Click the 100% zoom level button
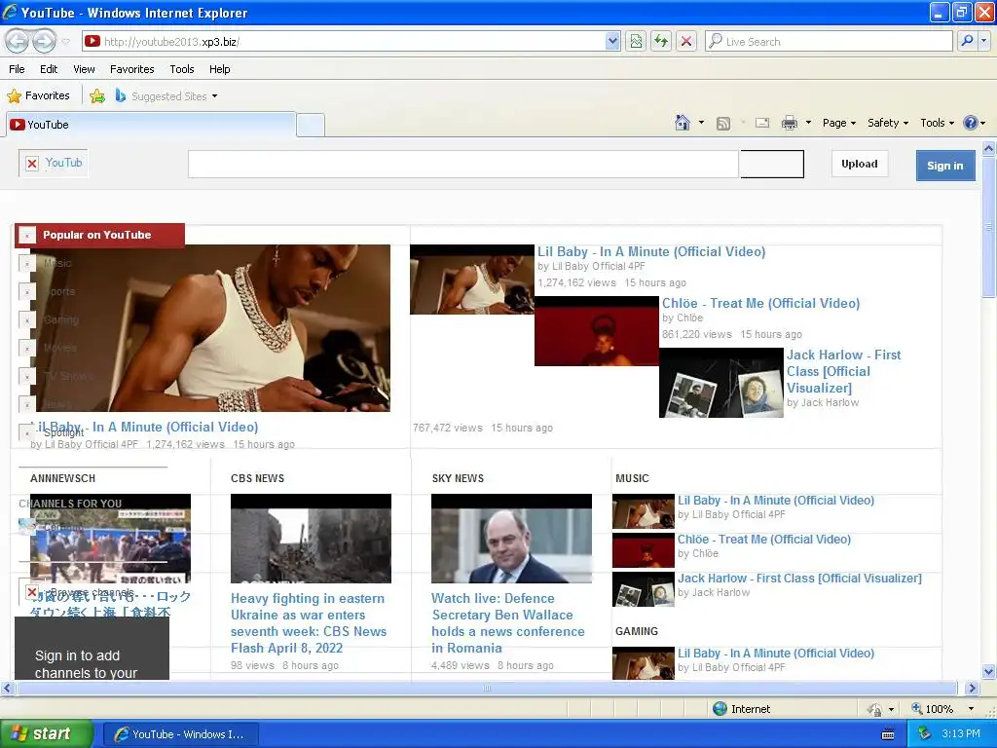This screenshot has width=997, height=748. coord(932,709)
